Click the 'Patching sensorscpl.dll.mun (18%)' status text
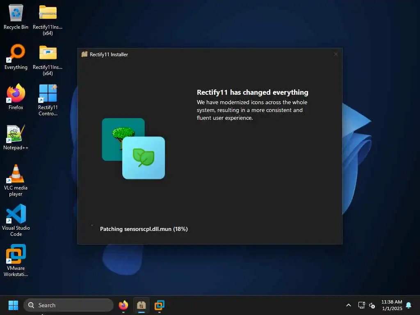This screenshot has height=315, width=420. [144, 229]
